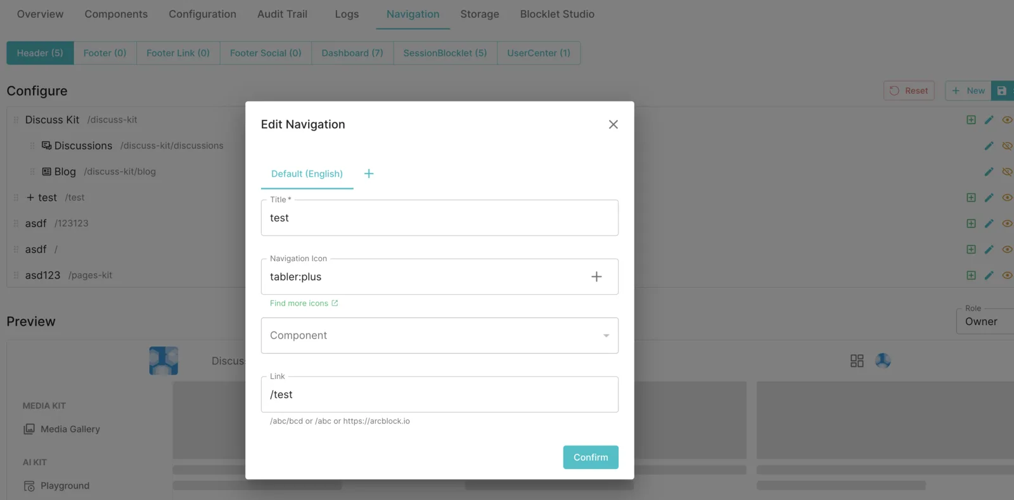The width and height of the screenshot is (1014, 500).
Task: Open the Blocklet Studio tab
Action: click(557, 14)
